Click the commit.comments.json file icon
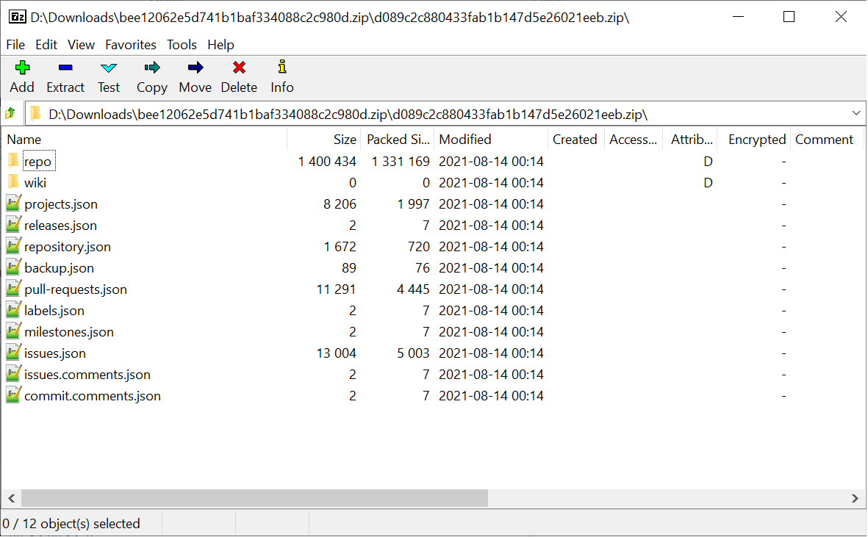The height and width of the screenshot is (537, 868). coord(13,395)
